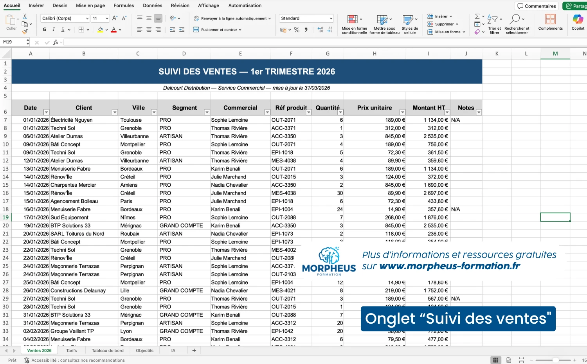The height and width of the screenshot is (364, 587).
Task: Open the Commercial column filter arrow
Action: click(x=267, y=112)
